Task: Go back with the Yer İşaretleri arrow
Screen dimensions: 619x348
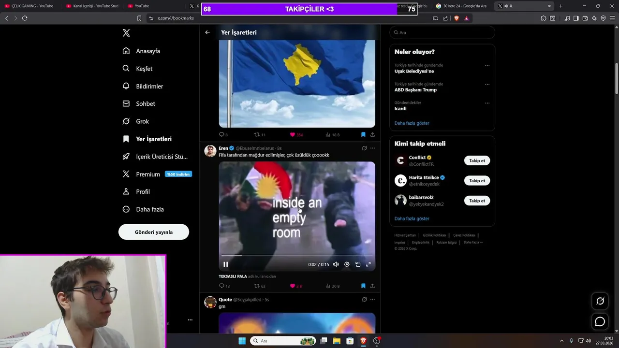Action: (207, 32)
